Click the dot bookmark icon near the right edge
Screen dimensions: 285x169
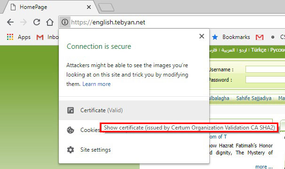pos(272,37)
